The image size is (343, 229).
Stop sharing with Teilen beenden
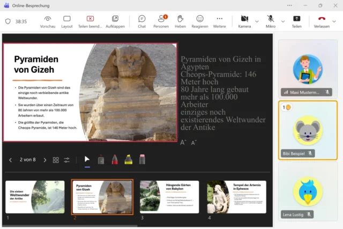point(90,22)
